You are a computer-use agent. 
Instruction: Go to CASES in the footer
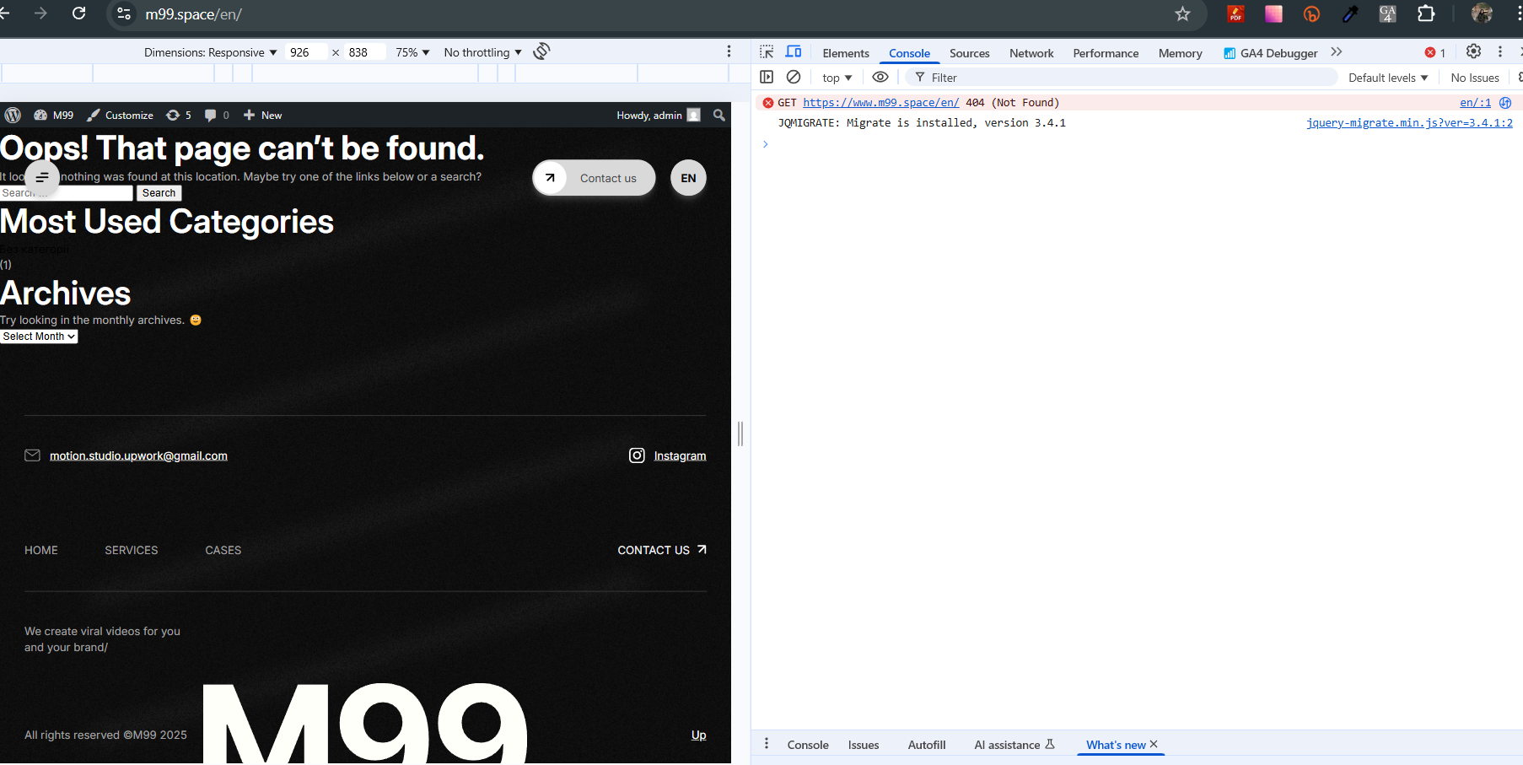pos(223,550)
